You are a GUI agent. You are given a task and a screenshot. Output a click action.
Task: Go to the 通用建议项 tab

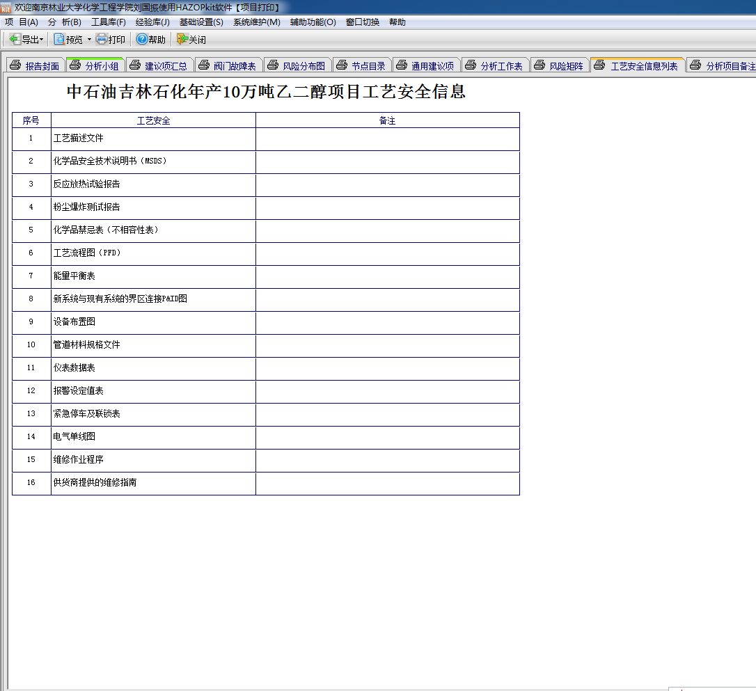[x=426, y=65]
